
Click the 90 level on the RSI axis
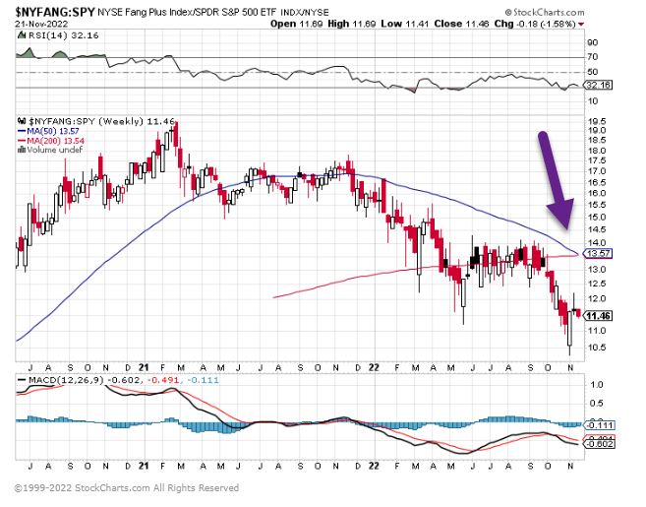[593, 42]
